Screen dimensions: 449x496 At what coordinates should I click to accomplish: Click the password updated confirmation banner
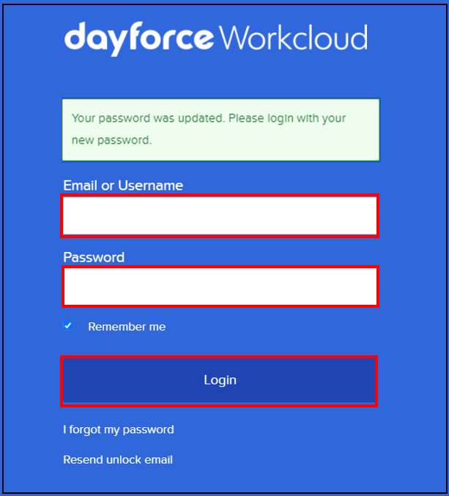[x=220, y=129]
